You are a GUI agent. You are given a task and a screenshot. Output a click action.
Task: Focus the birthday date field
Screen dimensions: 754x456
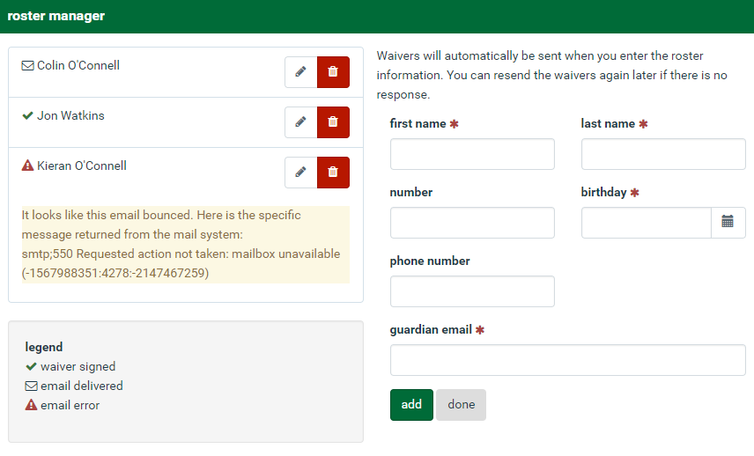coord(647,223)
